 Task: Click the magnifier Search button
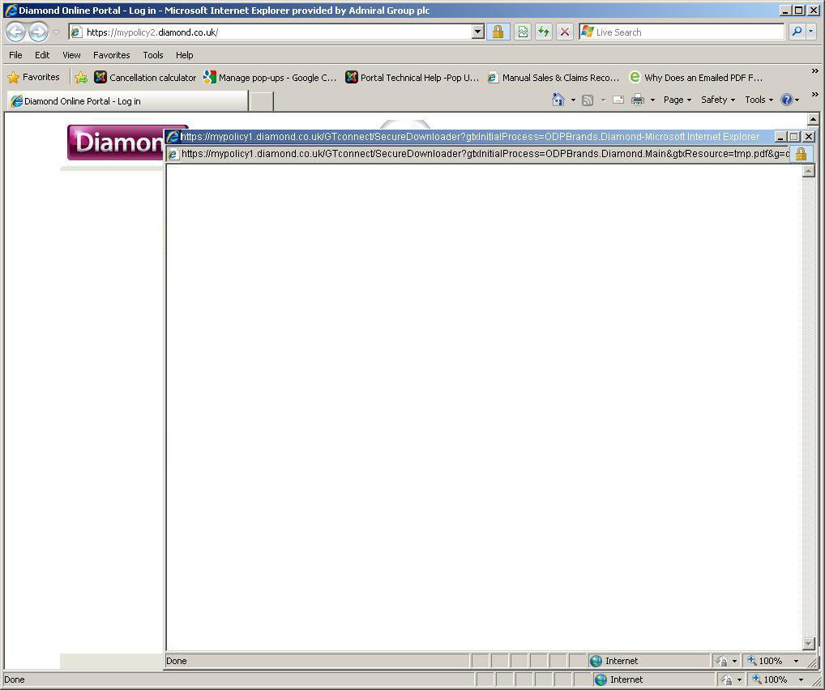click(x=797, y=32)
